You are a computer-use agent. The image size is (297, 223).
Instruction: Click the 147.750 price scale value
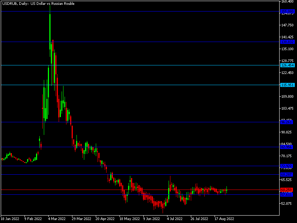[287, 25]
